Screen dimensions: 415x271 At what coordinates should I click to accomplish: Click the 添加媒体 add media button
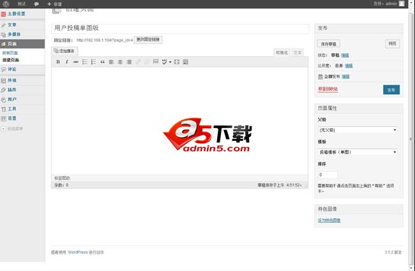(64, 51)
